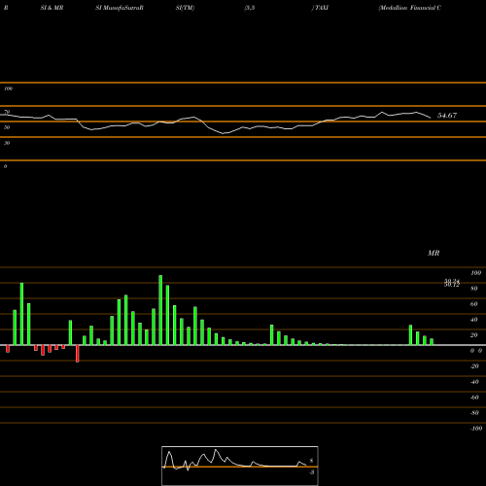The image size is (486, 486).
Task: Click the 'Medallion Financial C' title text
Action: click(x=409, y=8)
